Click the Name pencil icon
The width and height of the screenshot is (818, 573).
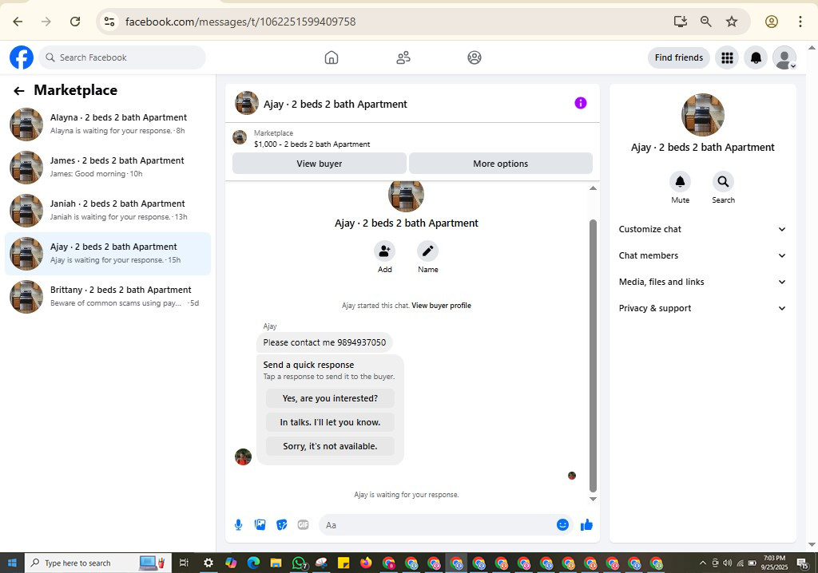[x=428, y=251]
